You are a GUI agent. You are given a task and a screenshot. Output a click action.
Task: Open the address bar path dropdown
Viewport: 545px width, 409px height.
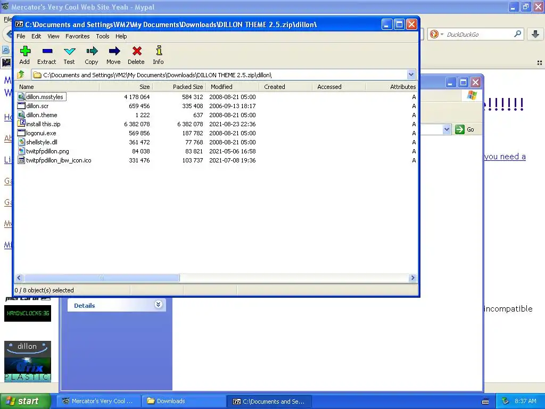(x=411, y=75)
